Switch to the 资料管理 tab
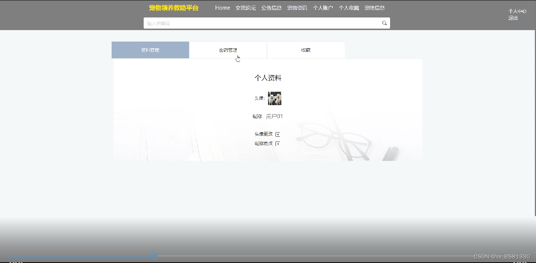The width and height of the screenshot is (536, 263). click(150, 50)
